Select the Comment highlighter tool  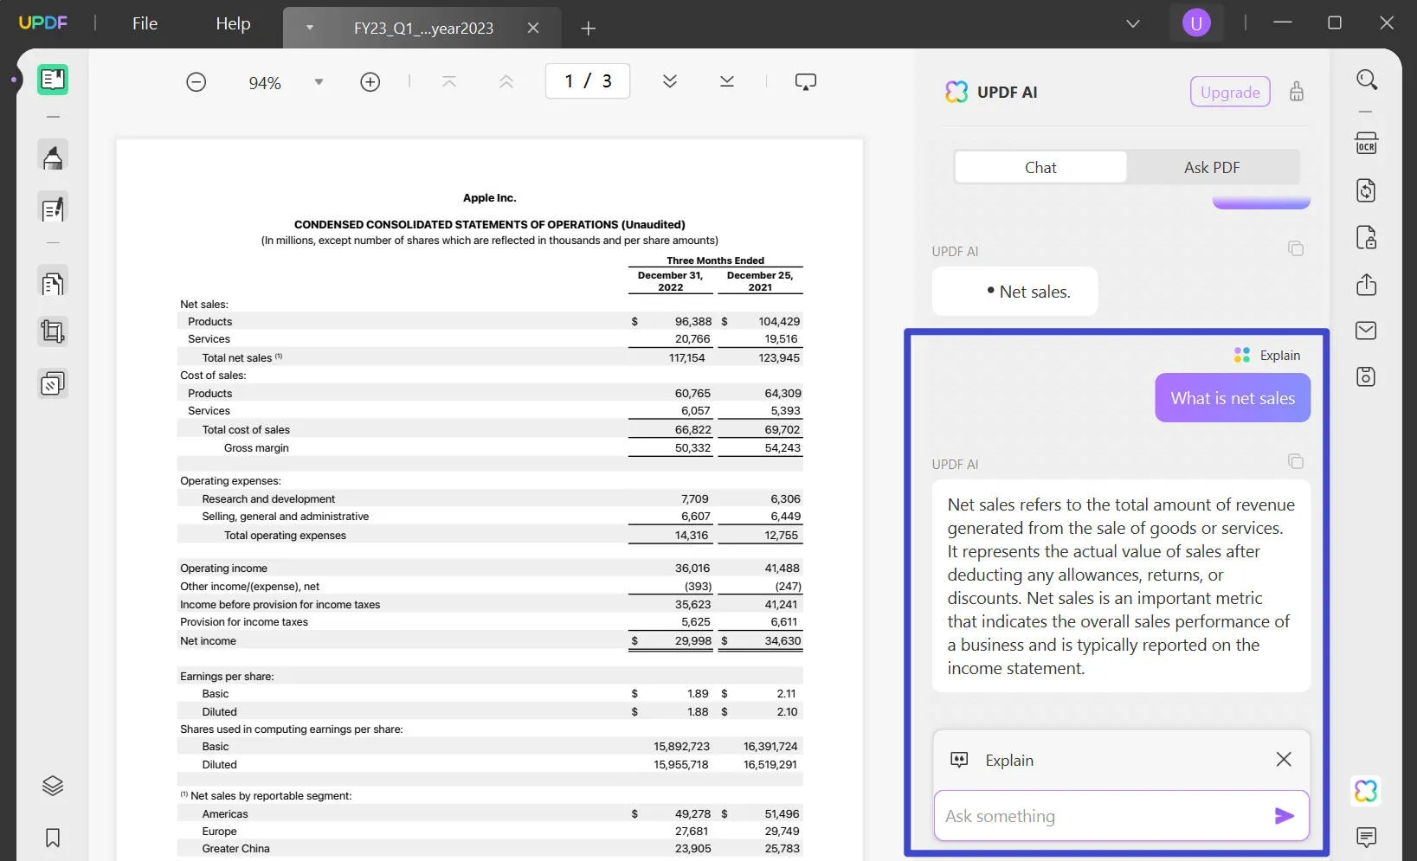pyautogui.click(x=53, y=157)
